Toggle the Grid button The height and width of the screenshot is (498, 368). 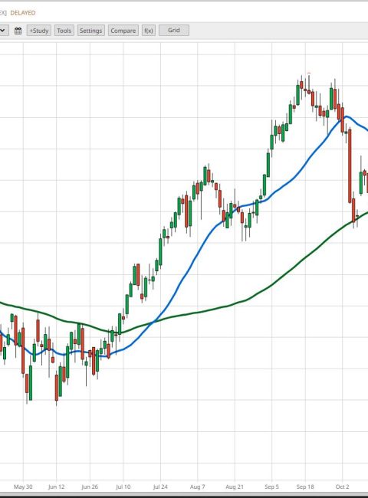[174, 30]
